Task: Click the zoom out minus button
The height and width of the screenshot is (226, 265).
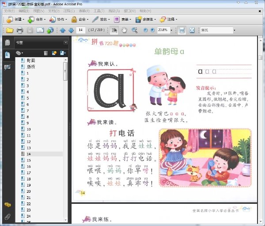Action: (145, 30)
